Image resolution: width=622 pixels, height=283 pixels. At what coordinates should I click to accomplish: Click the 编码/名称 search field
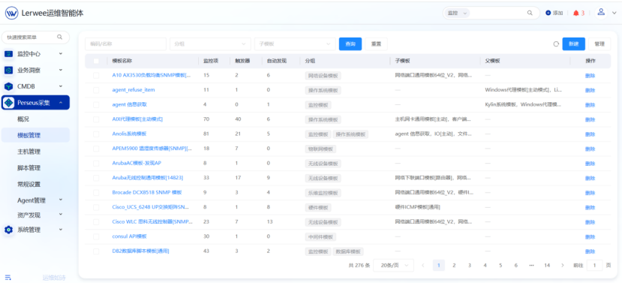coord(125,44)
